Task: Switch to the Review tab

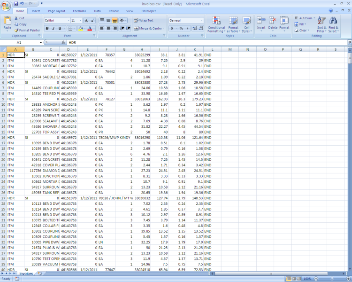Action: 114,11
